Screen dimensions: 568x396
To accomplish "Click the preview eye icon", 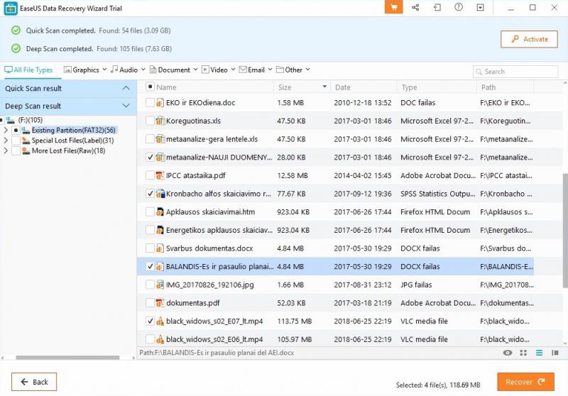I will [x=508, y=353].
